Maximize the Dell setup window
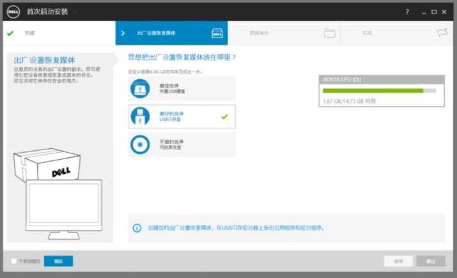 pyautogui.click(x=434, y=12)
